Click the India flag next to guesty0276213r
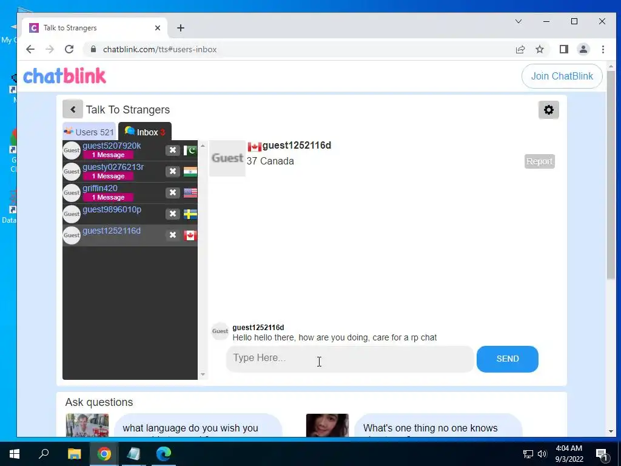The width and height of the screenshot is (621, 466). point(190,172)
